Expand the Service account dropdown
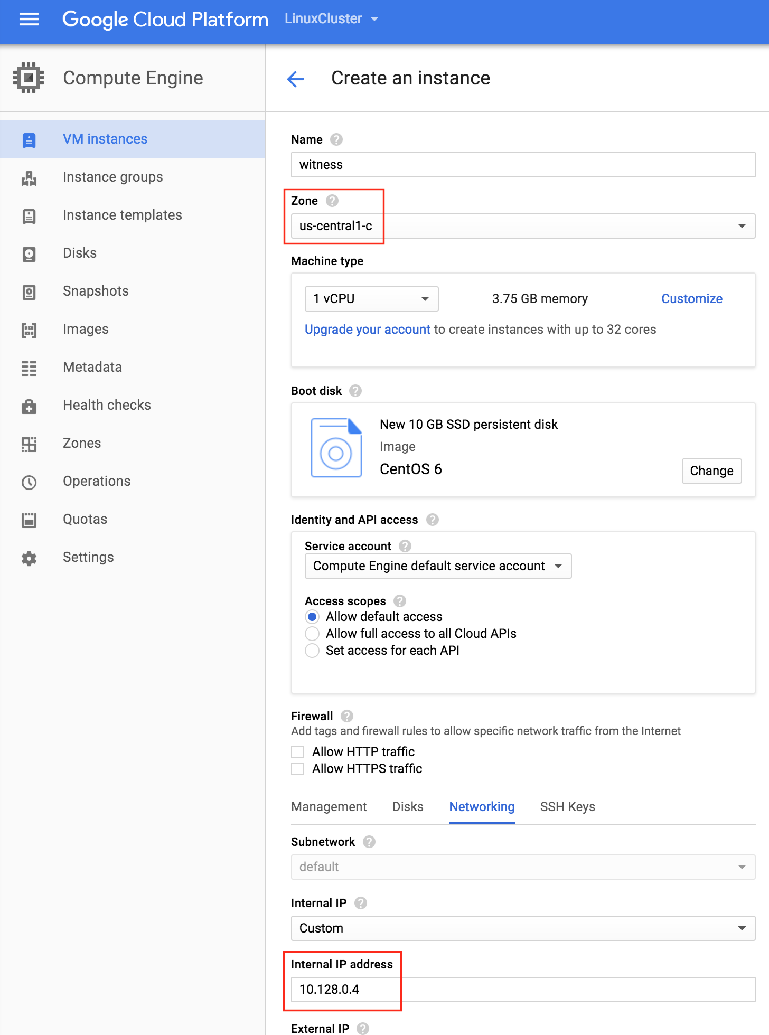The height and width of the screenshot is (1035, 769). (x=438, y=566)
